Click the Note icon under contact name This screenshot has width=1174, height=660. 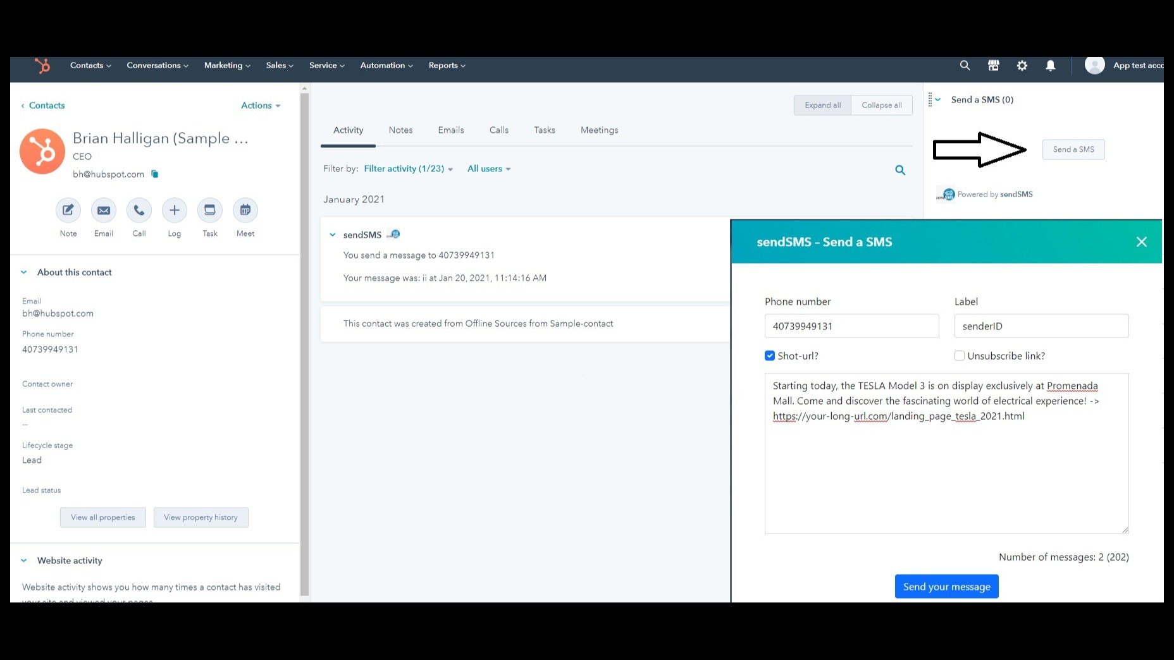click(68, 211)
